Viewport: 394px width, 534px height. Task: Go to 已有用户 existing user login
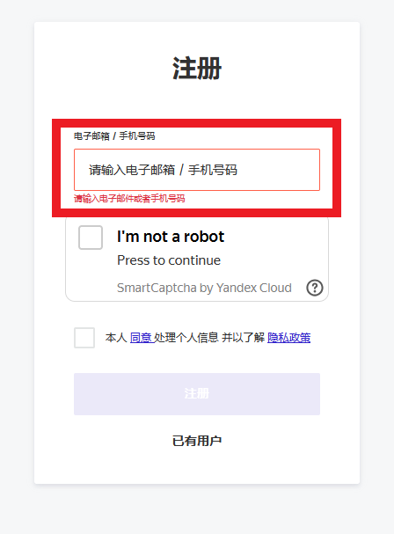tap(197, 441)
